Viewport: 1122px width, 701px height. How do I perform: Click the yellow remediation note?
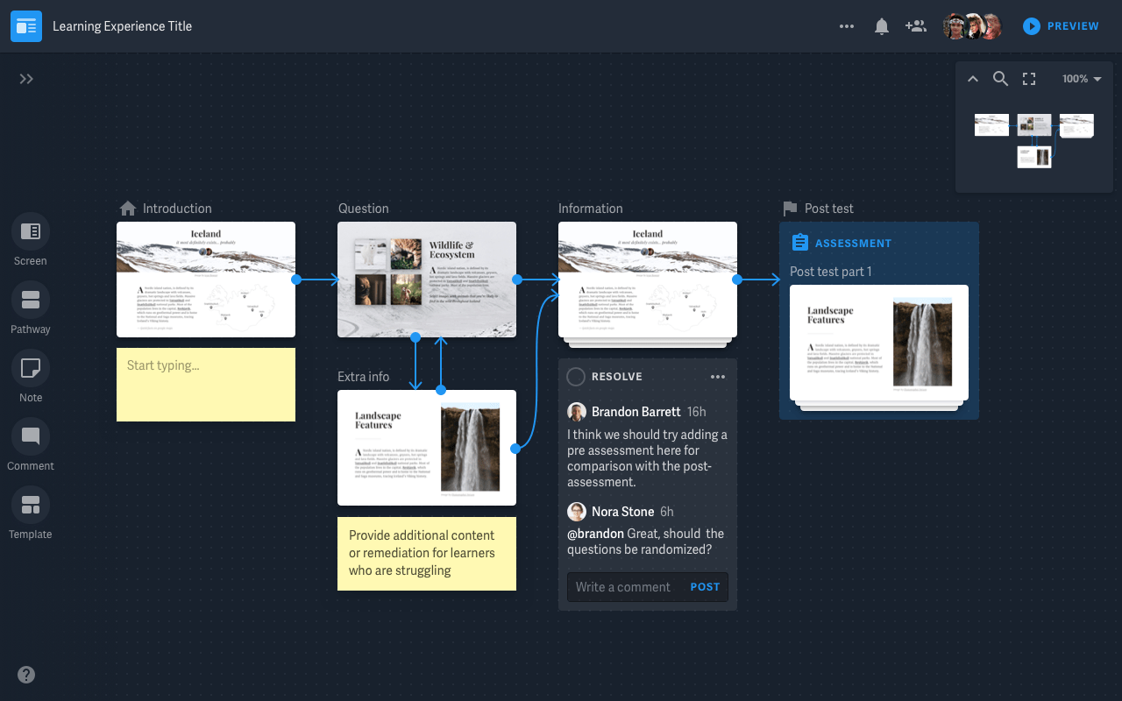tap(427, 554)
